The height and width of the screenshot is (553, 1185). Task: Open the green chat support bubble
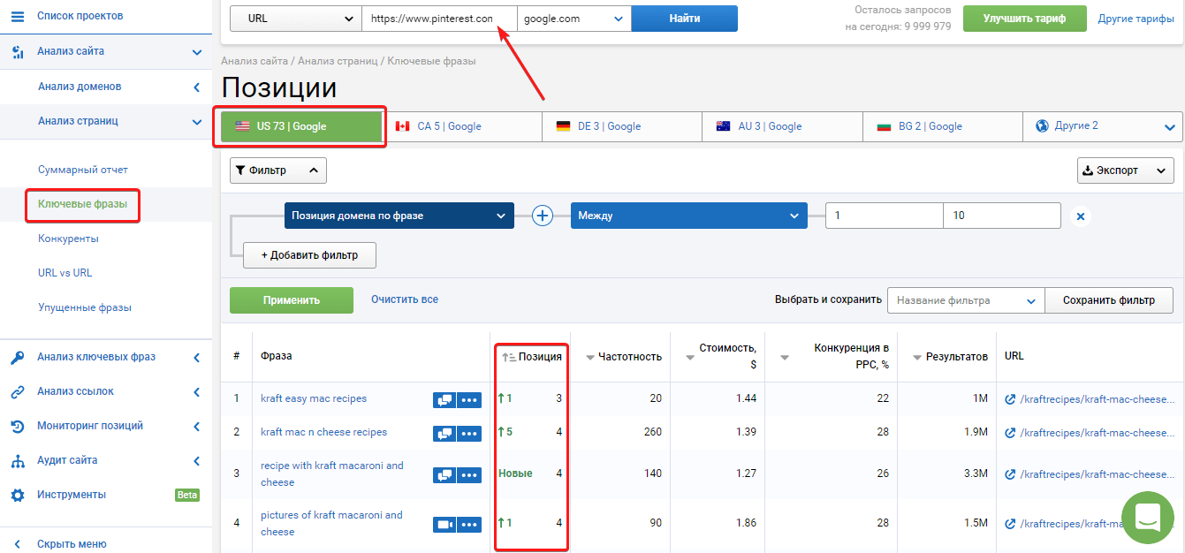tap(1147, 518)
